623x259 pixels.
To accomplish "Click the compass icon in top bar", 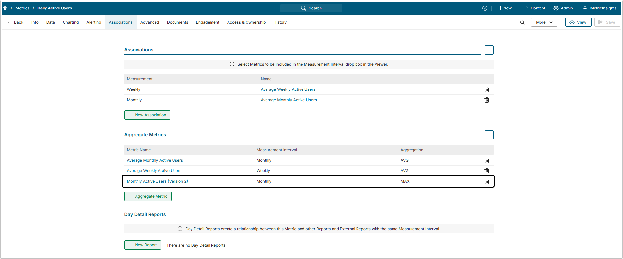I will coord(485,8).
